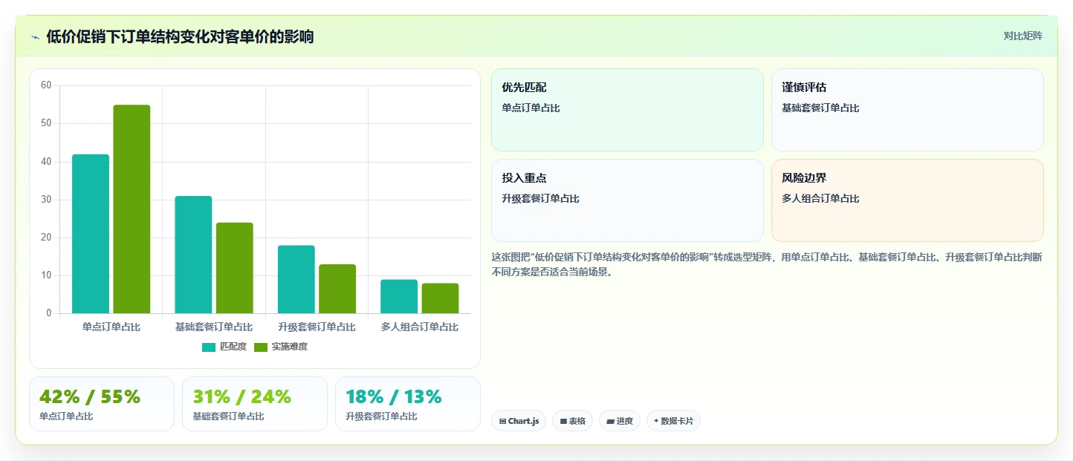The image size is (1073, 461).
Task: Click the dashboard title 低价促销下订单结构变化对客单价的影响
Action: pyautogui.click(x=180, y=36)
